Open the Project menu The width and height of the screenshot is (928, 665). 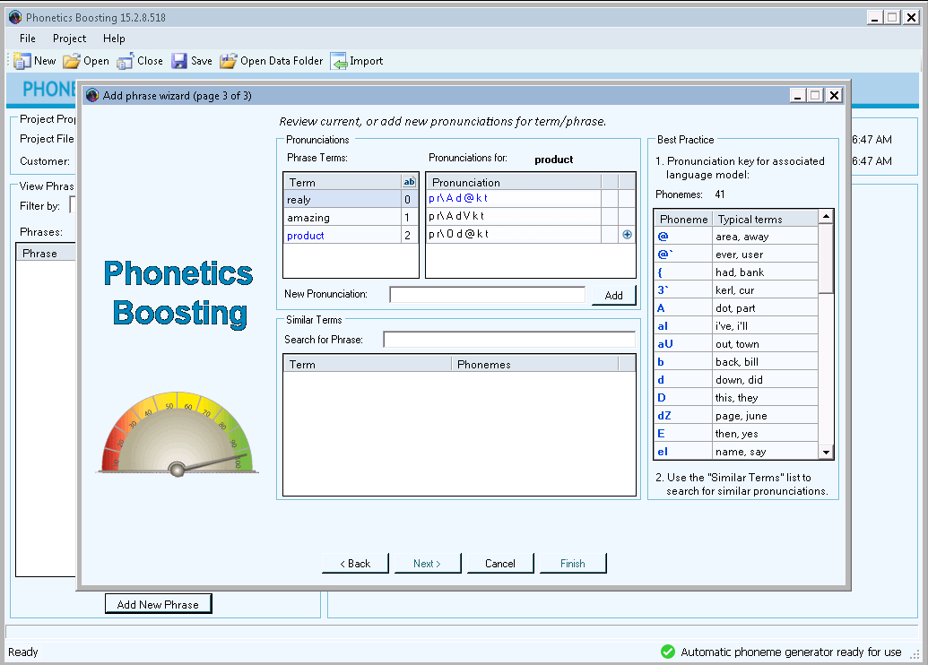69,39
